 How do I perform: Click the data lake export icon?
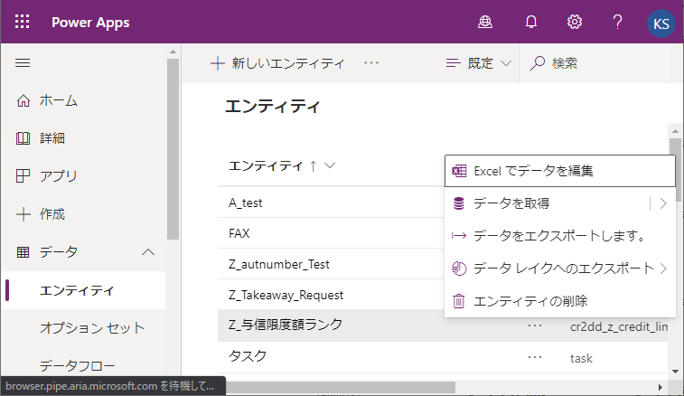click(459, 269)
